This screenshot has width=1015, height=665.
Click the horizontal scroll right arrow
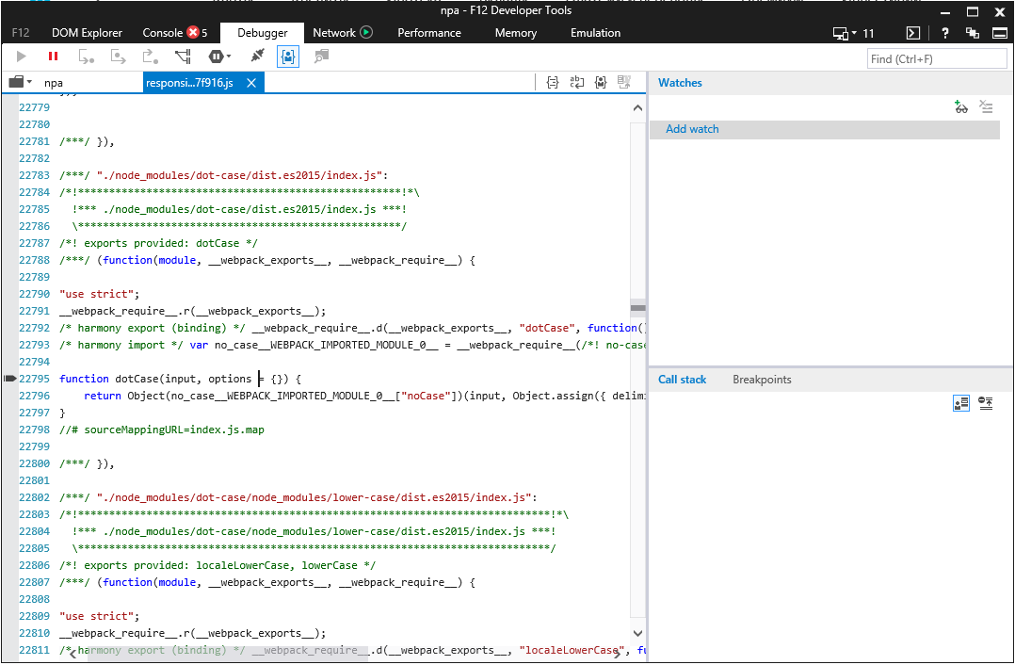(x=618, y=654)
